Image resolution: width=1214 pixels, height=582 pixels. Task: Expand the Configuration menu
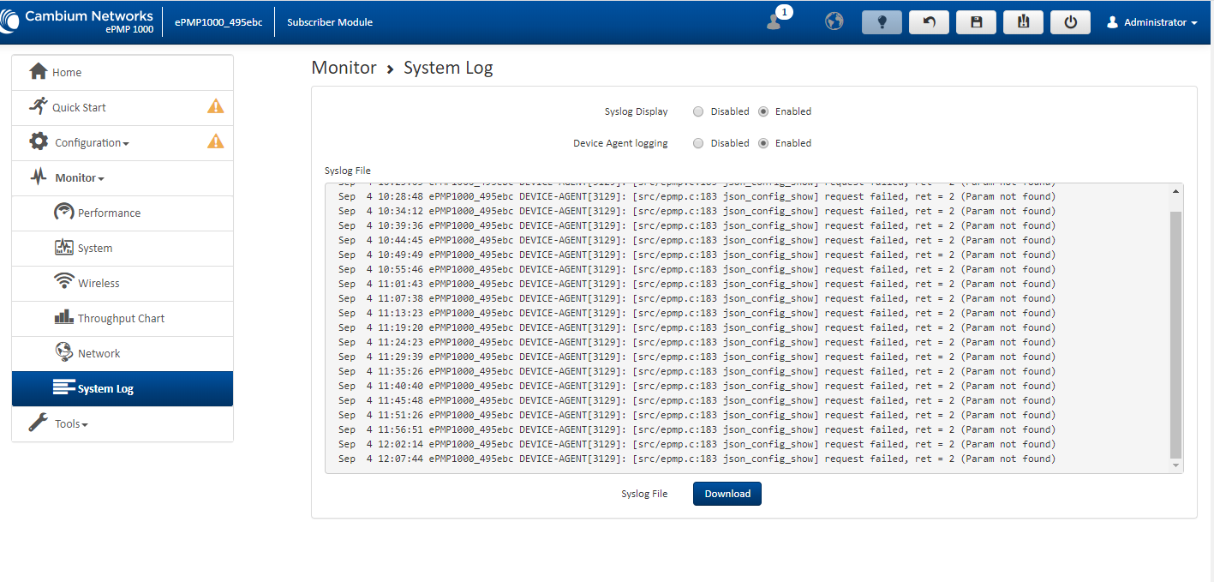[x=91, y=143]
